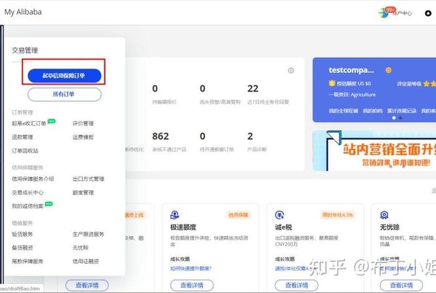Go to 生产跟进服务
436x293 pixels.
tap(88, 234)
